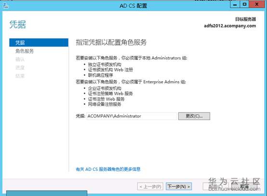
Task: Click the greyed-out 进度 step
Action: click(20, 68)
